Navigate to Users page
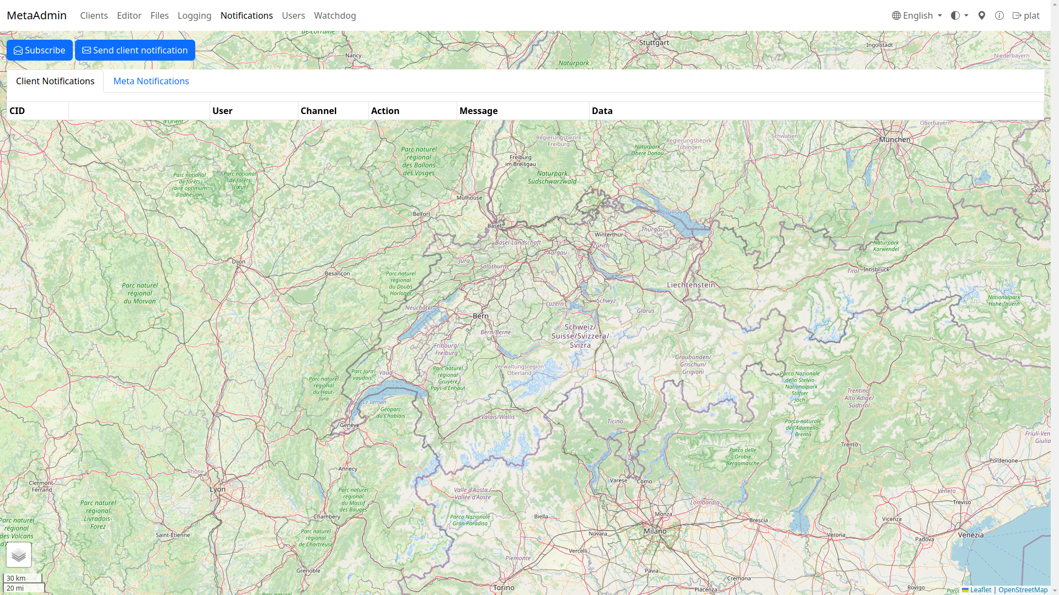This screenshot has width=1059, height=595. tap(293, 15)
